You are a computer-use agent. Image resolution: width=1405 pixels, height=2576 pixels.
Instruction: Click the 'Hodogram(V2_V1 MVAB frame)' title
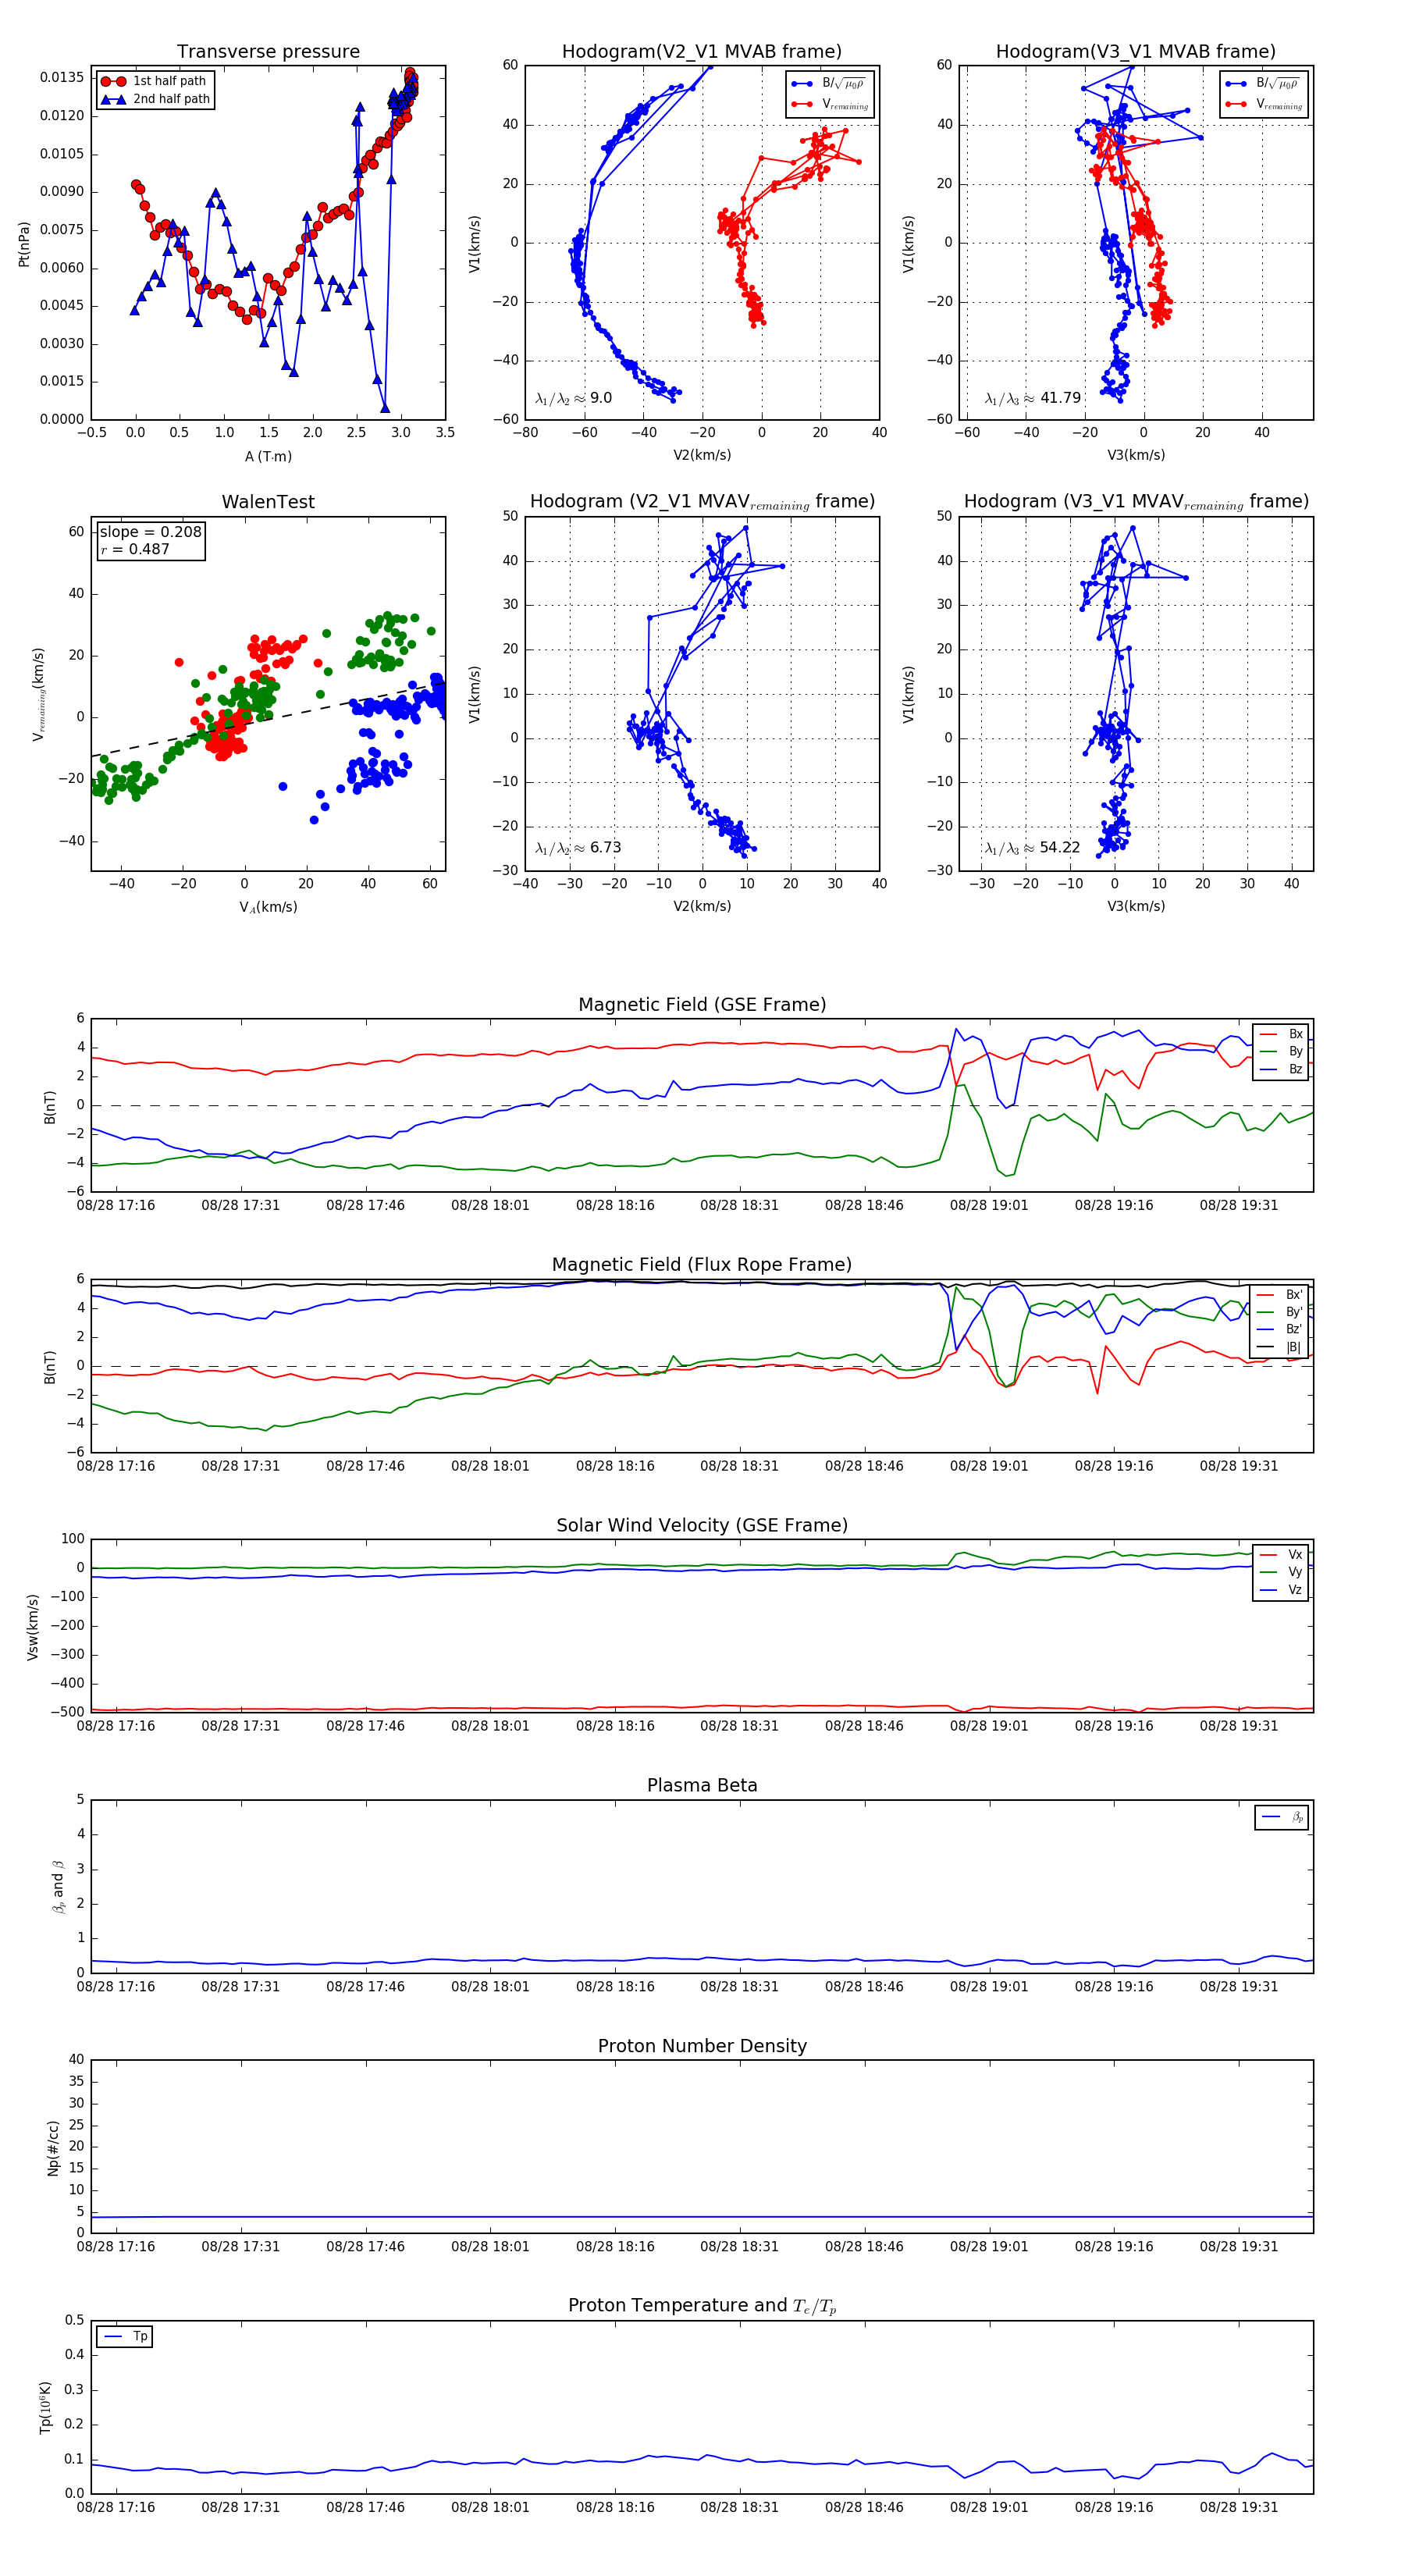coord(702,52)
